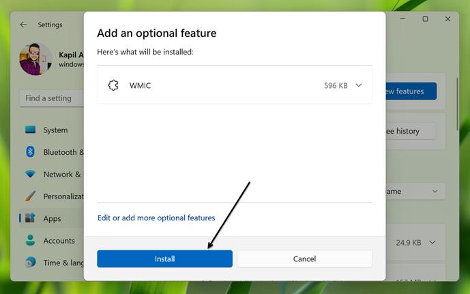The width and height of the screenshot is (470, 294).
Task: Click the user profile picture
Action: (35, 59)
